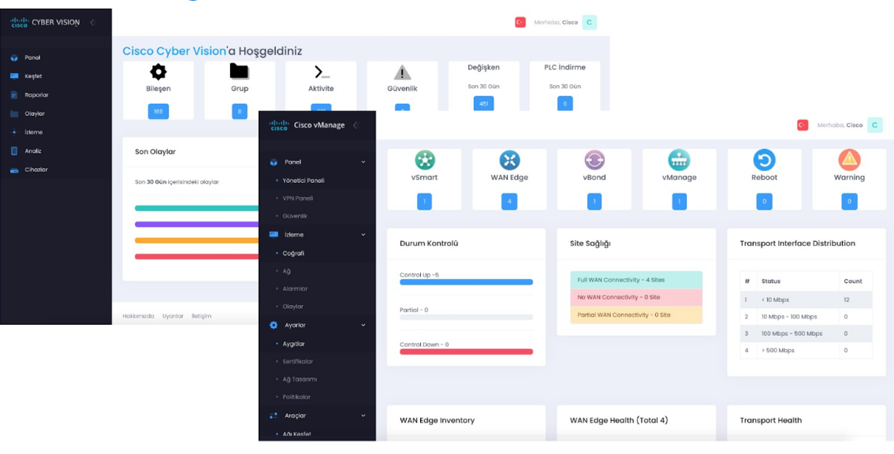
Task: Click the vManage icon
Action: point(679,160)
